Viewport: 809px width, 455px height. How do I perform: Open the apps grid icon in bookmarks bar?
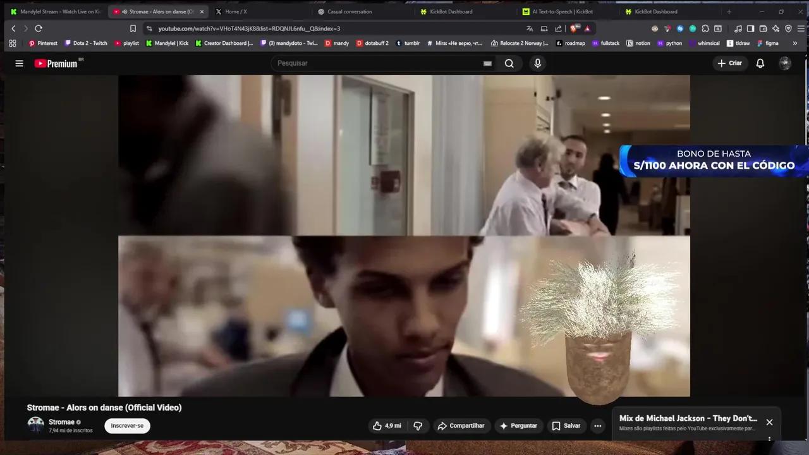[x=12, y=43]
